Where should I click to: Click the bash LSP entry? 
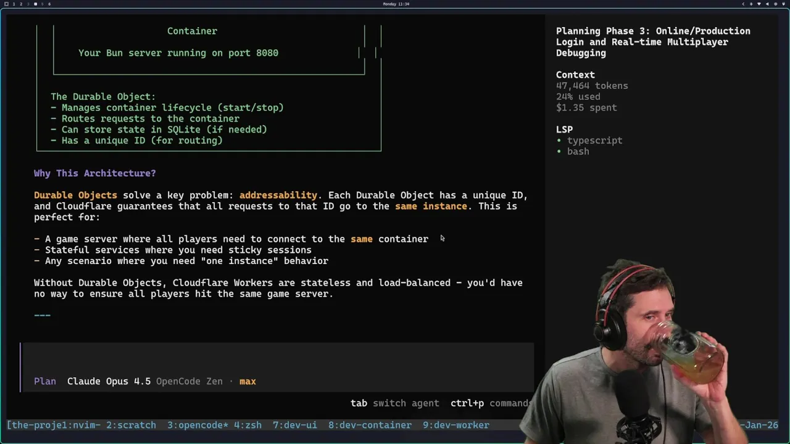point(578,151)
